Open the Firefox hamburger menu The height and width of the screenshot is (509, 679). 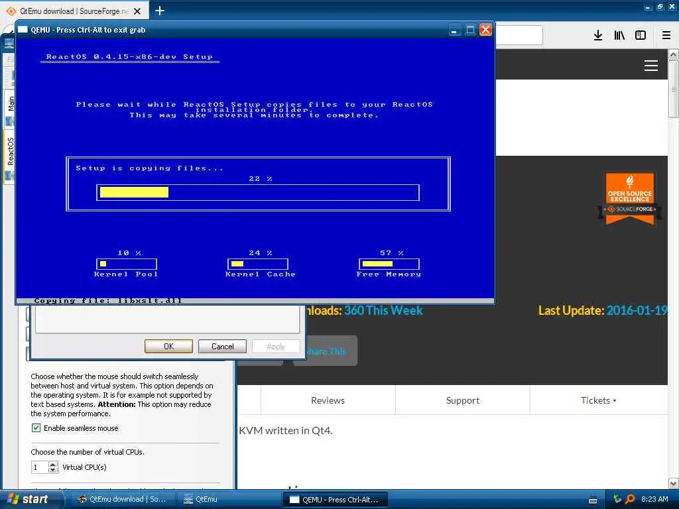tap(666, 36)
